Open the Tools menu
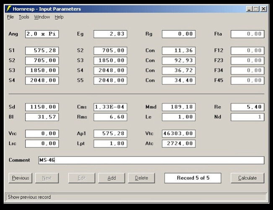The height and width of the screenshot is (210, 273). pos(24,17)
